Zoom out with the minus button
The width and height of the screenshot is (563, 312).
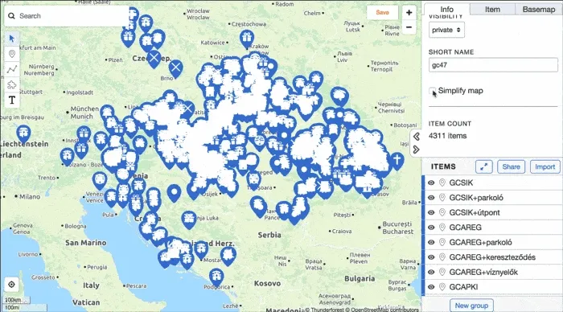tap(409, 27)
